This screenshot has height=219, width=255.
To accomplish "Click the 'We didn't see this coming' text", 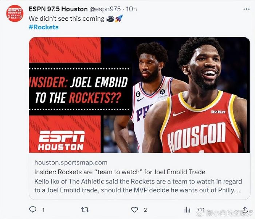I will tap(67, 19).
